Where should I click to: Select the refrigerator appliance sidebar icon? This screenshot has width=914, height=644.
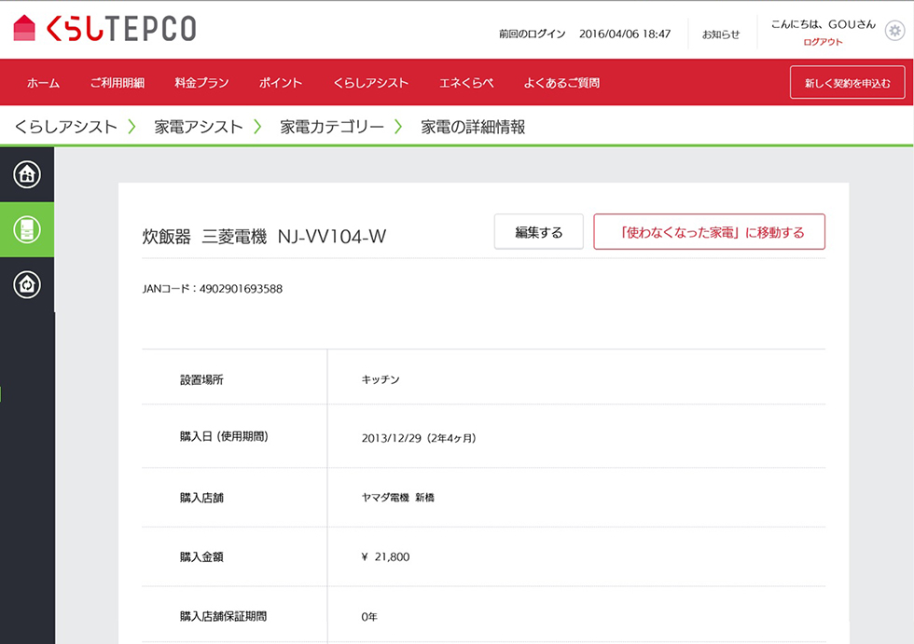point(27,229)
